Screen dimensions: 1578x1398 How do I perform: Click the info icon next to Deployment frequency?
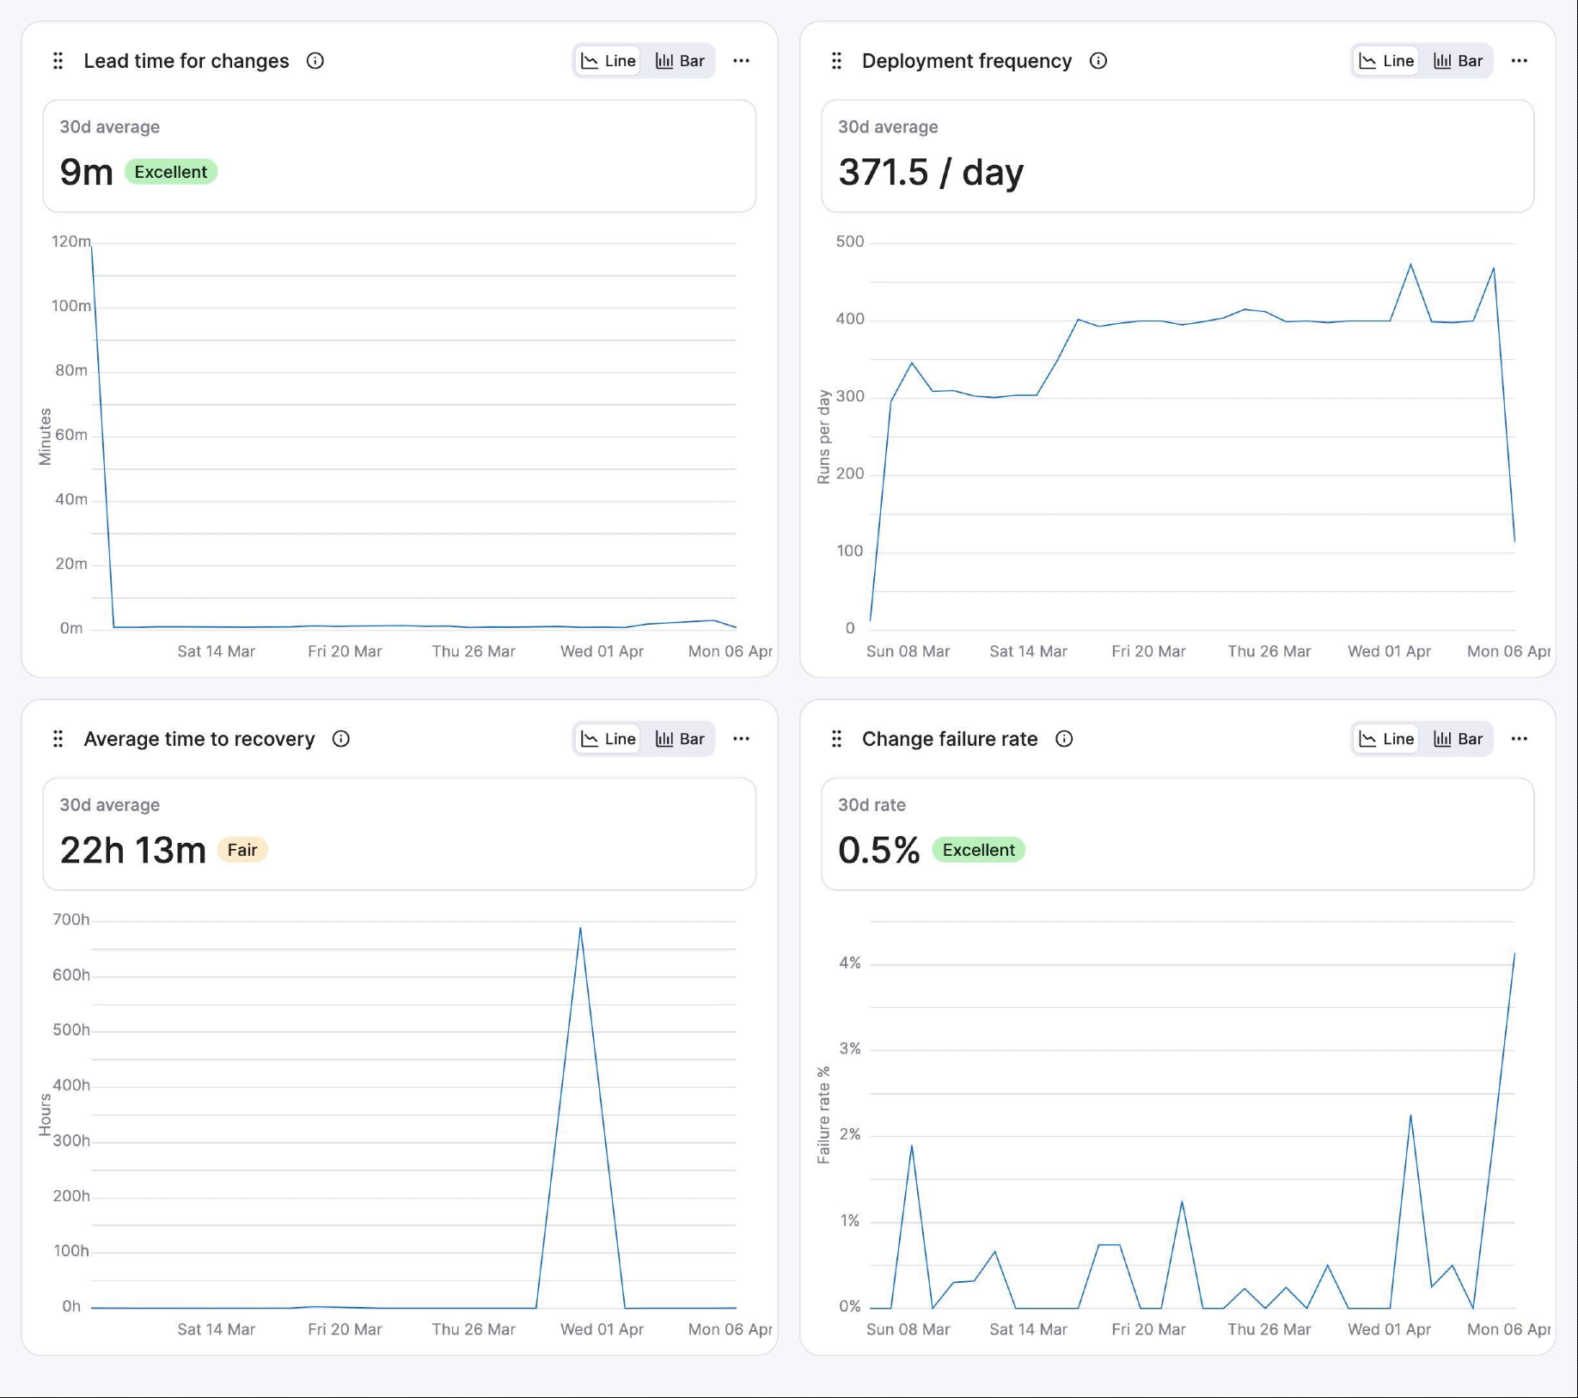tap(1098, 60)
